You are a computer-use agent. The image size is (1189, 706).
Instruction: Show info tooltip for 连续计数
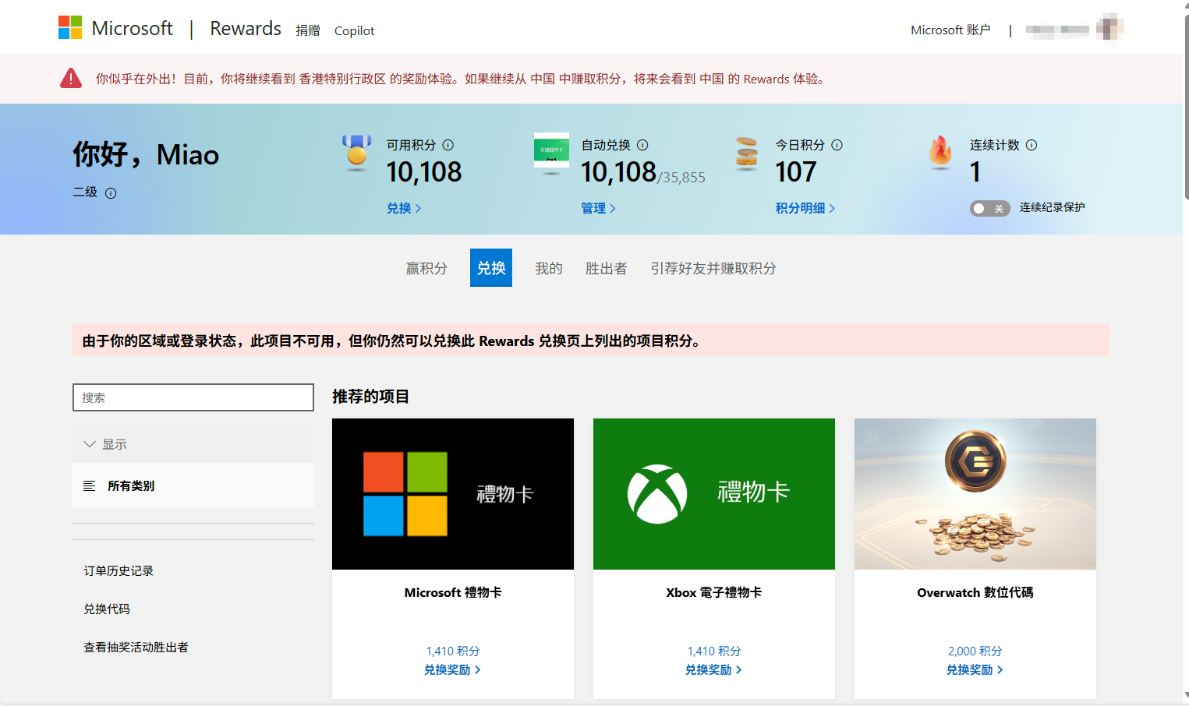(1032, 145)
